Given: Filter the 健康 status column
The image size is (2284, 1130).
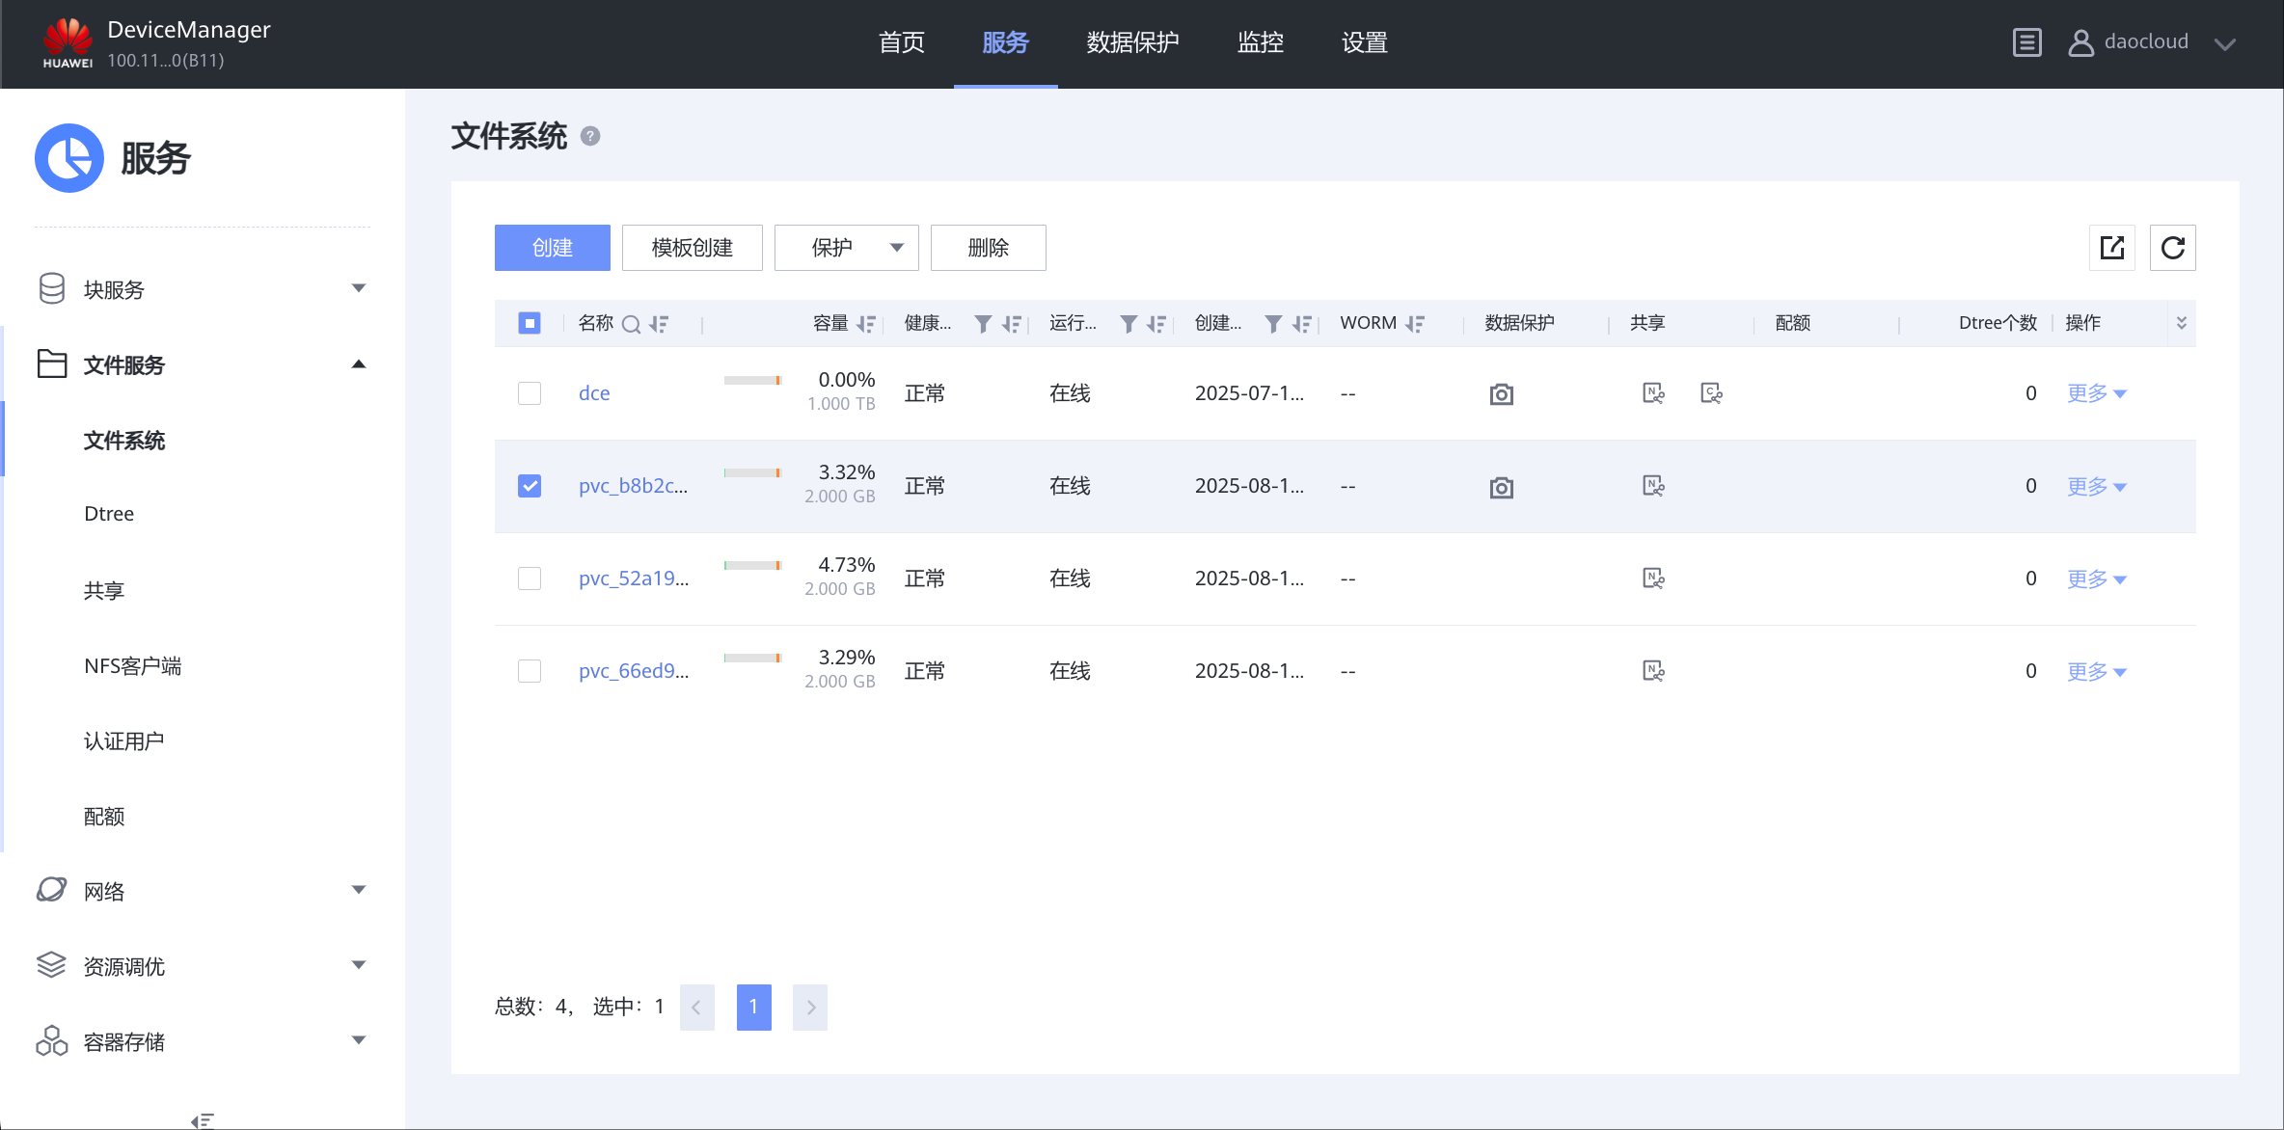Looking at the screenshot, I should [x=982, y=324].
